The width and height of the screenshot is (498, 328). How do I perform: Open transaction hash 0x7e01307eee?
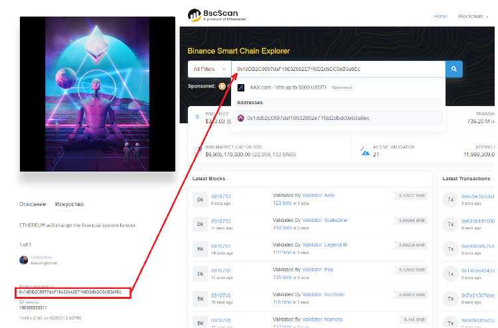click(x=477, y=296)
